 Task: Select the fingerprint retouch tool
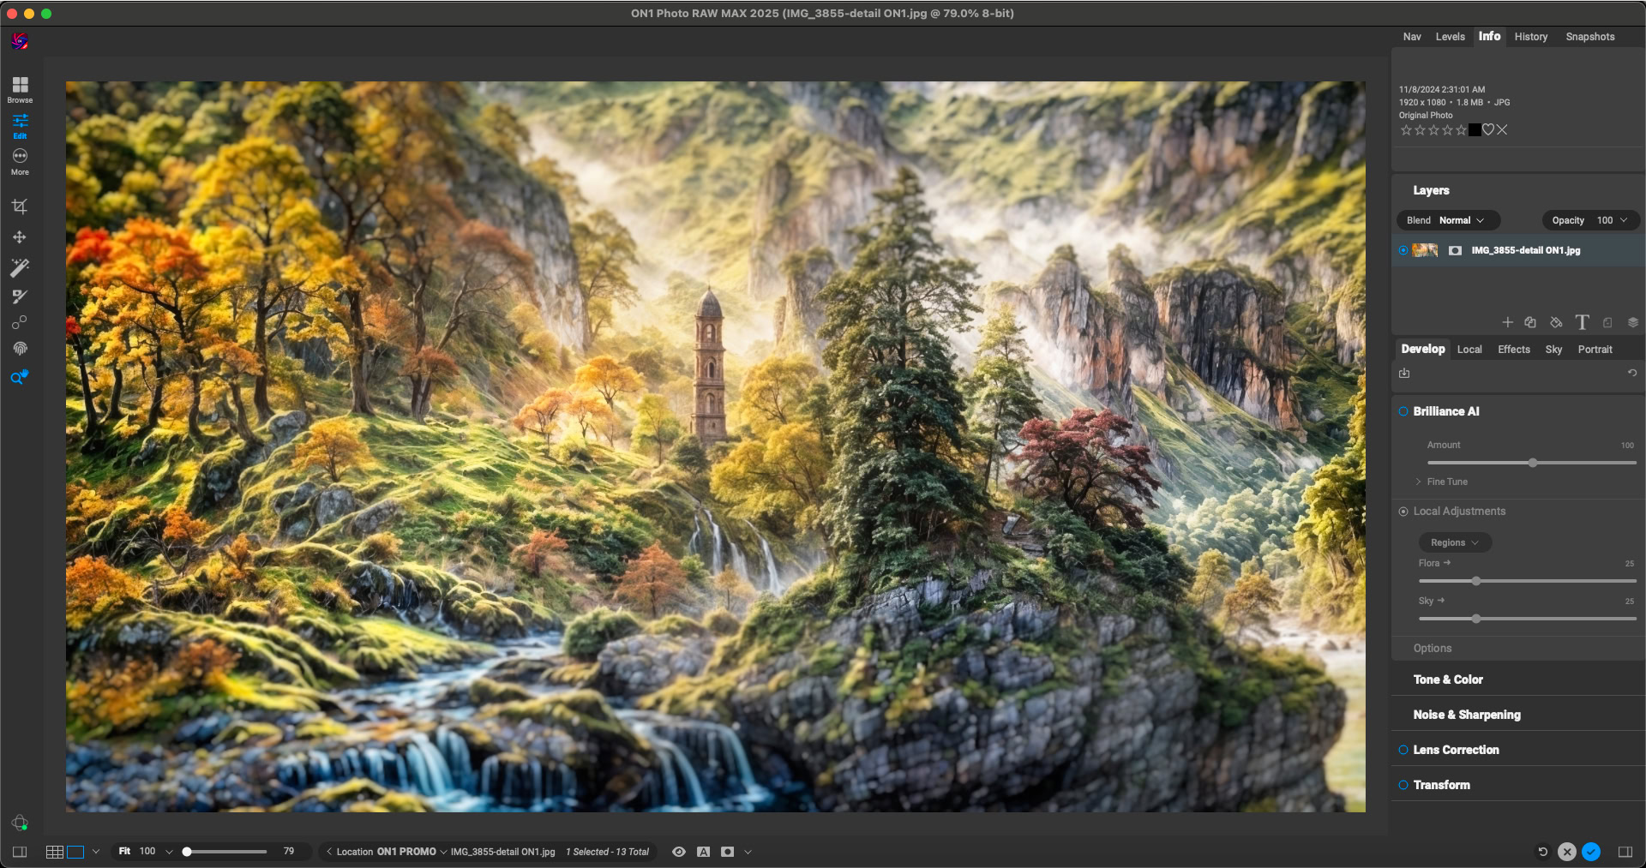pyautogui.click(x=19, y=349)
